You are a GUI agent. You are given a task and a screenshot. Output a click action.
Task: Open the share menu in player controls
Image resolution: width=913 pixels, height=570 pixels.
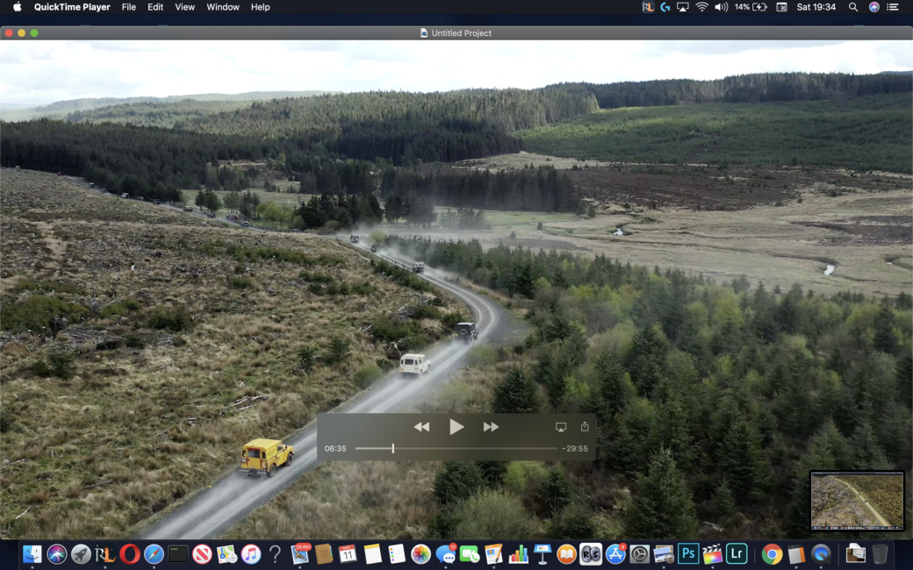(x=585, y=426)
